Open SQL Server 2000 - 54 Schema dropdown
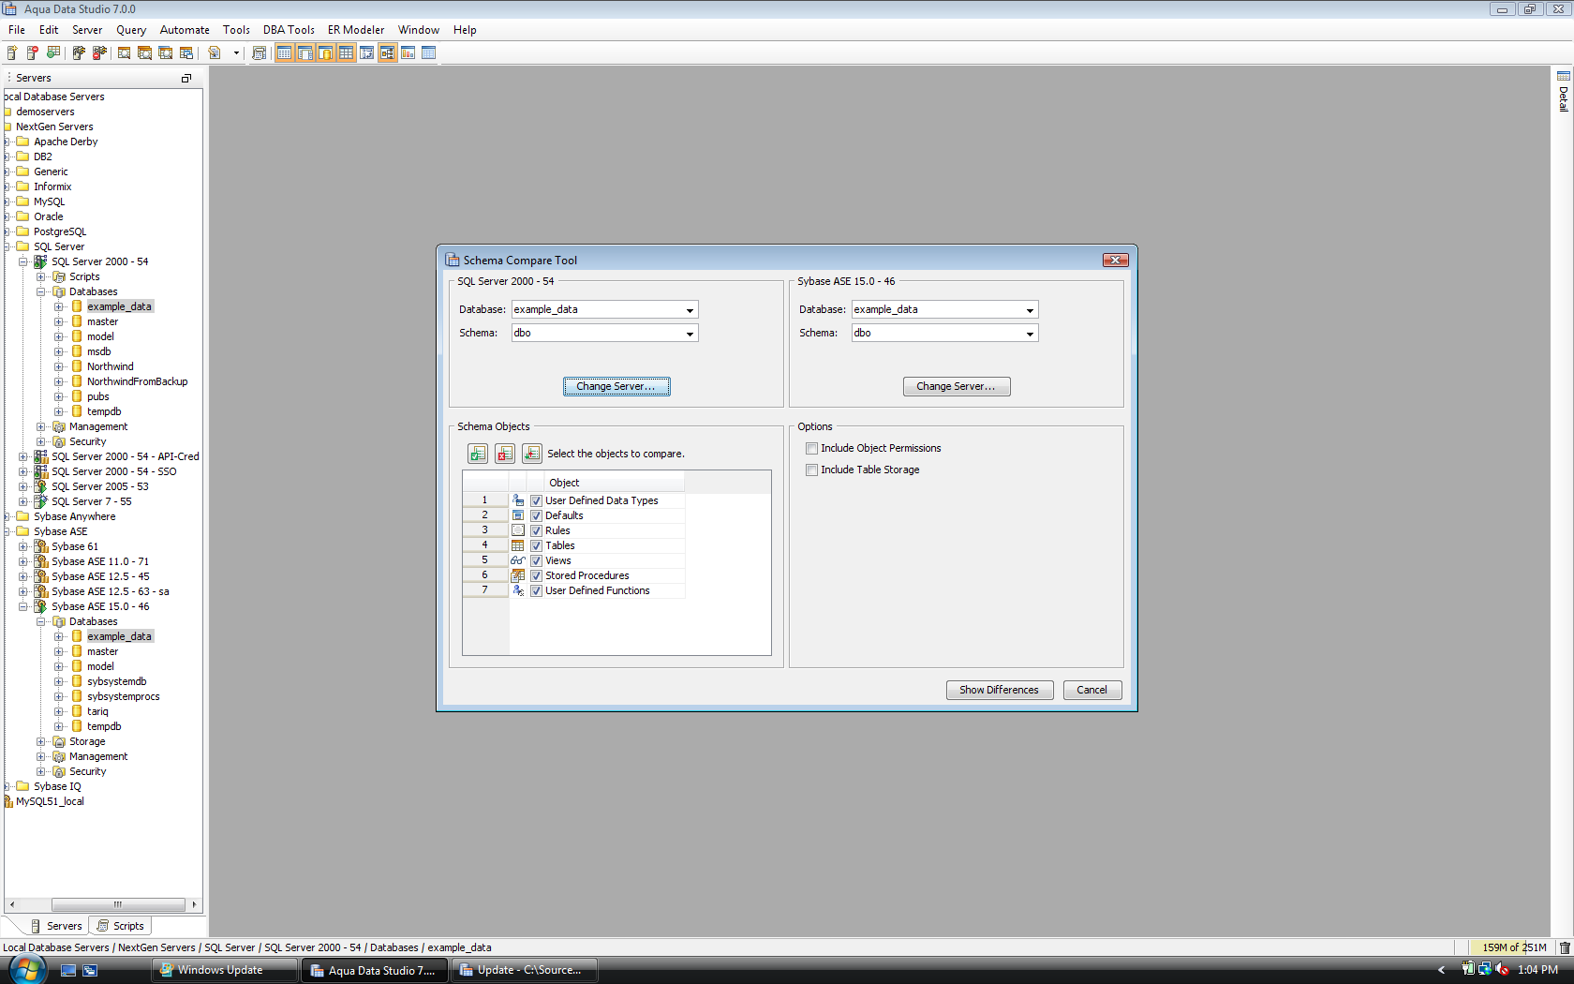Screen dimensions: 1574x984 690,333
